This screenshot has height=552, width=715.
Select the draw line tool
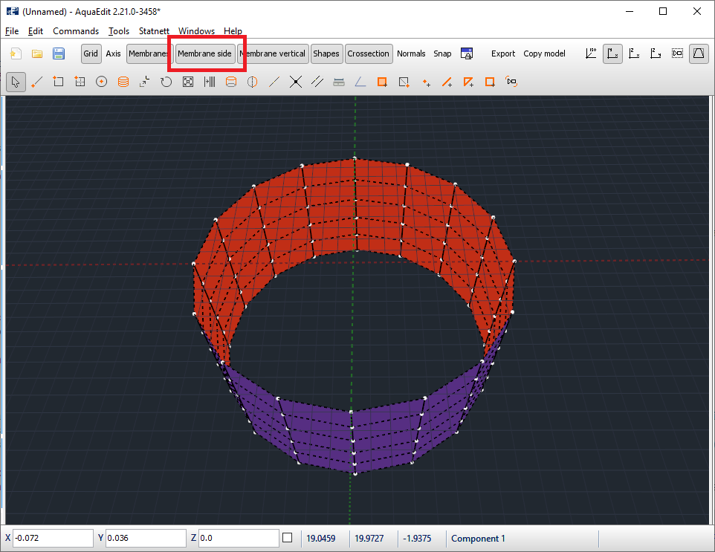tap(37, 82)
